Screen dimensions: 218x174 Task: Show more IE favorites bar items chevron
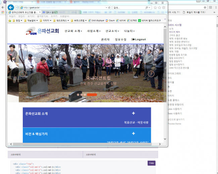(165, 19)
